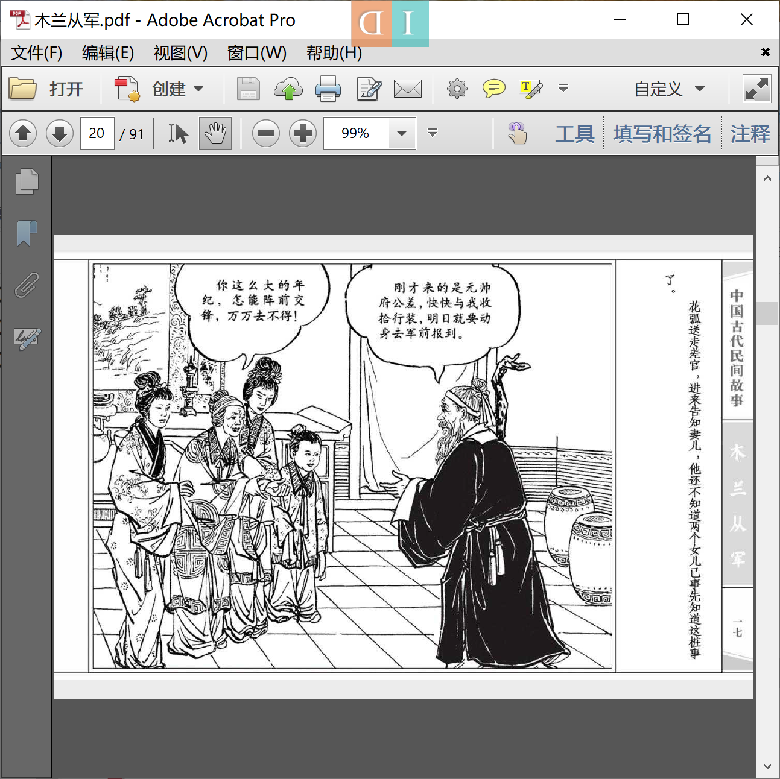Screen dimensions: 780x779
Task: Click the page number field showing 20
Action: (x=97, y=133)
